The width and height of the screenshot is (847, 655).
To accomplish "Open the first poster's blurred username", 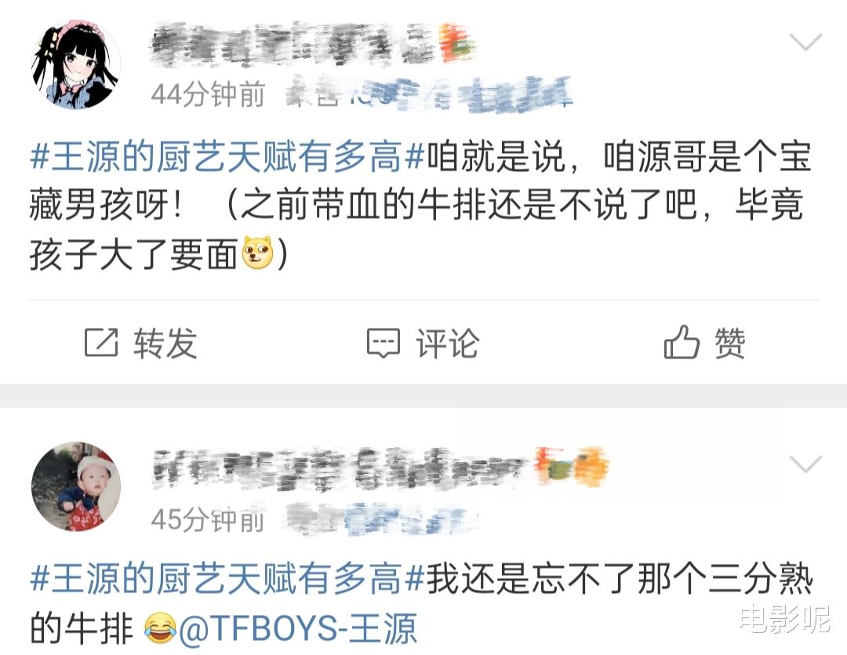I will tap(293, 45).
